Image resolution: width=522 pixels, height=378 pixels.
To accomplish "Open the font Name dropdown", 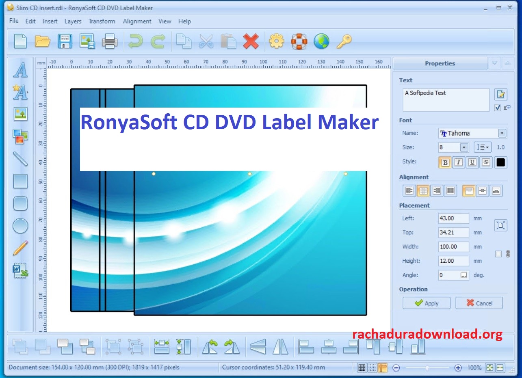I will click(x=503, y=133).
